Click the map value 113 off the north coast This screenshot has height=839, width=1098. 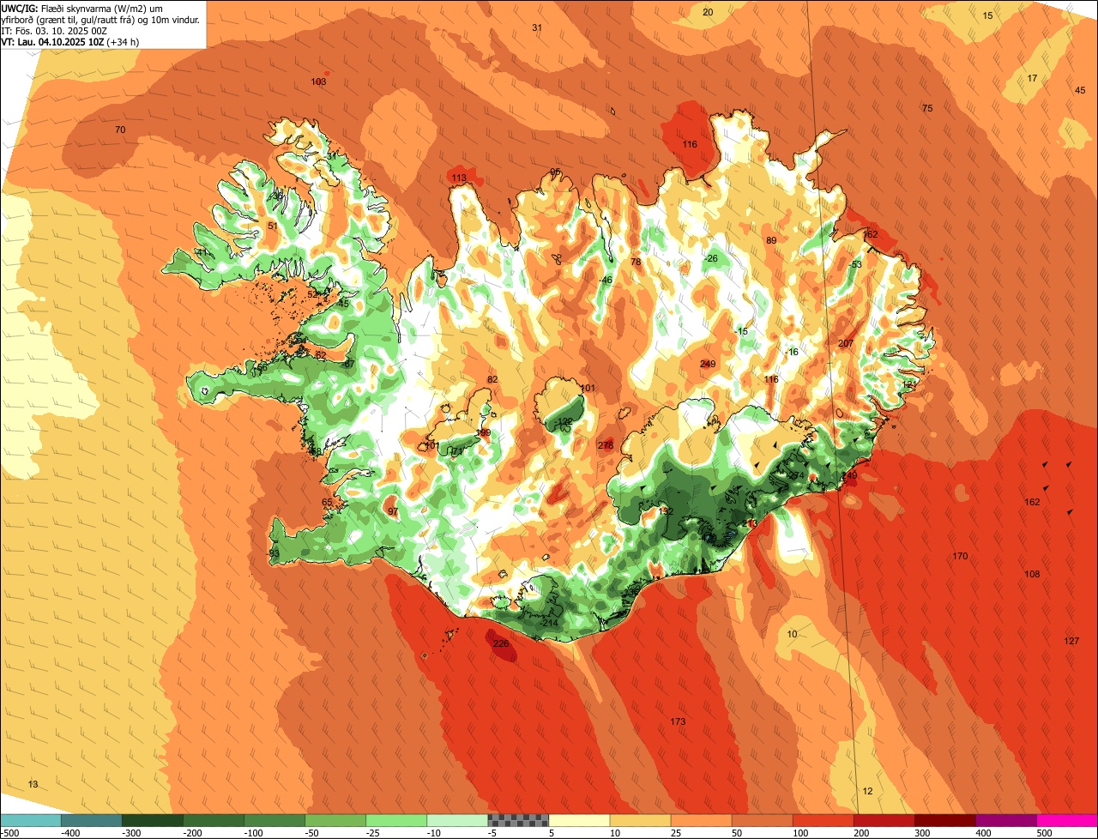pyautogui.click(x=459, y=178)
